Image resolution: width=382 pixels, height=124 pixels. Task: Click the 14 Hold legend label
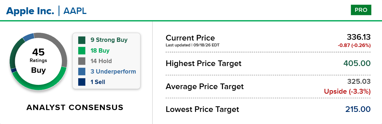101,61
